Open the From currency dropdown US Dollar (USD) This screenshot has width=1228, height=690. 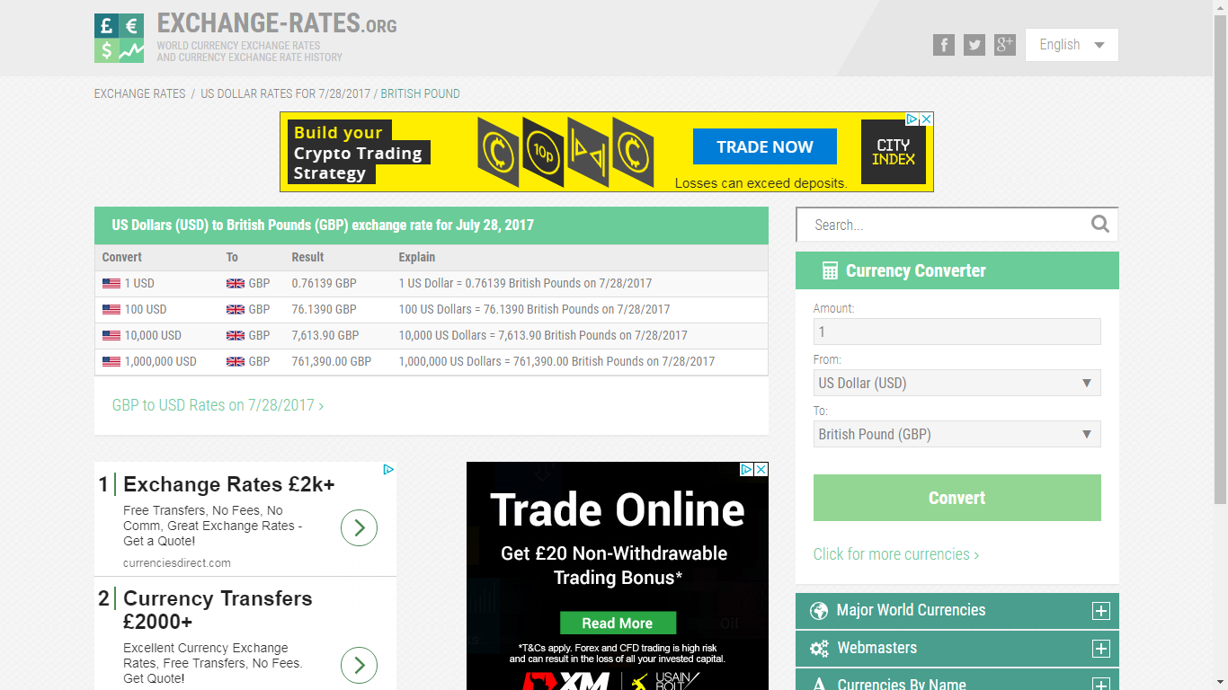(x=957, y=383)
